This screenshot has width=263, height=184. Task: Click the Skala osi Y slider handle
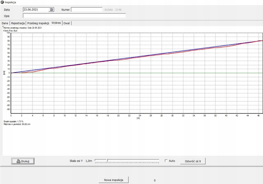107,160
